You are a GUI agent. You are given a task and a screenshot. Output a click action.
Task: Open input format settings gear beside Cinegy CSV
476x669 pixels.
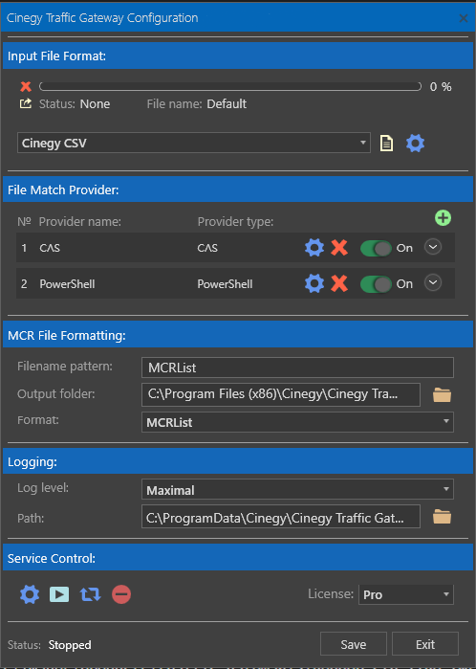pyautogui.click(x=415, y=143)
